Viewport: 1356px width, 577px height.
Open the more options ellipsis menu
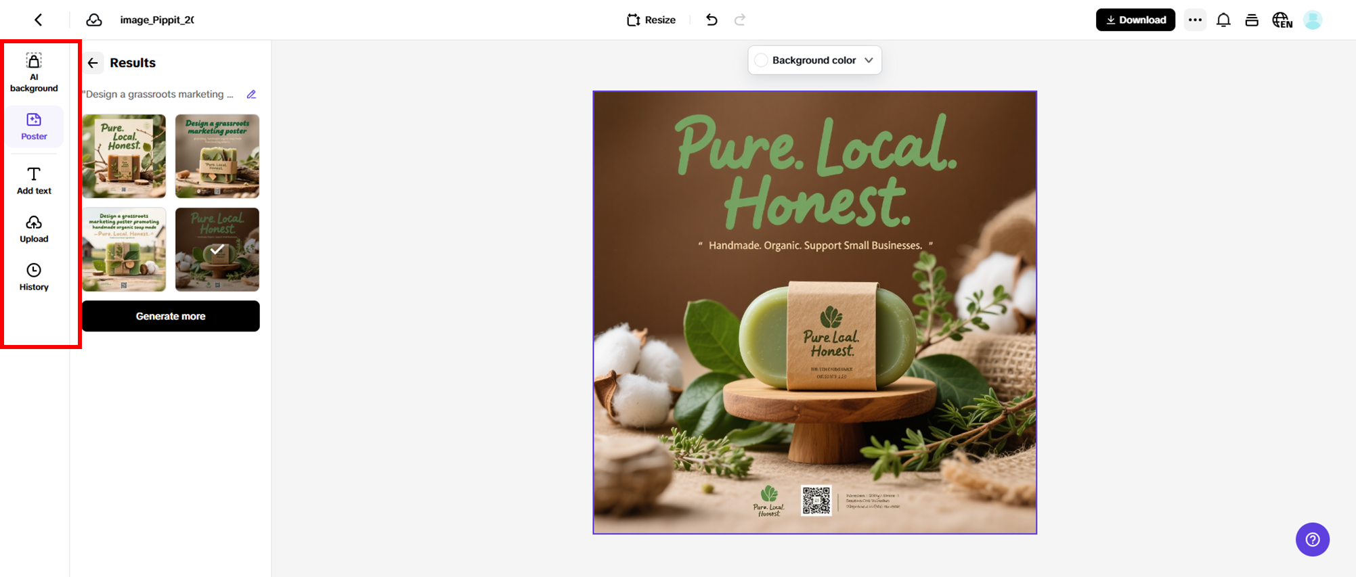pyautogui.click(x=1195, y=20)
